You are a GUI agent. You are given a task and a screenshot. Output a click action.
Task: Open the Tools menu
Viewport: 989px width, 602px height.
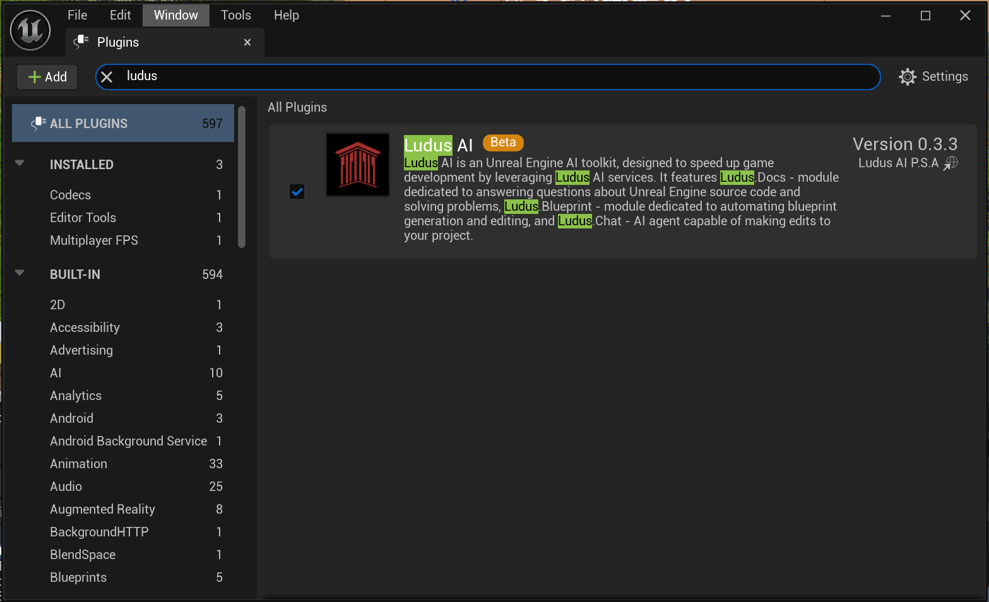pos(236,15)
